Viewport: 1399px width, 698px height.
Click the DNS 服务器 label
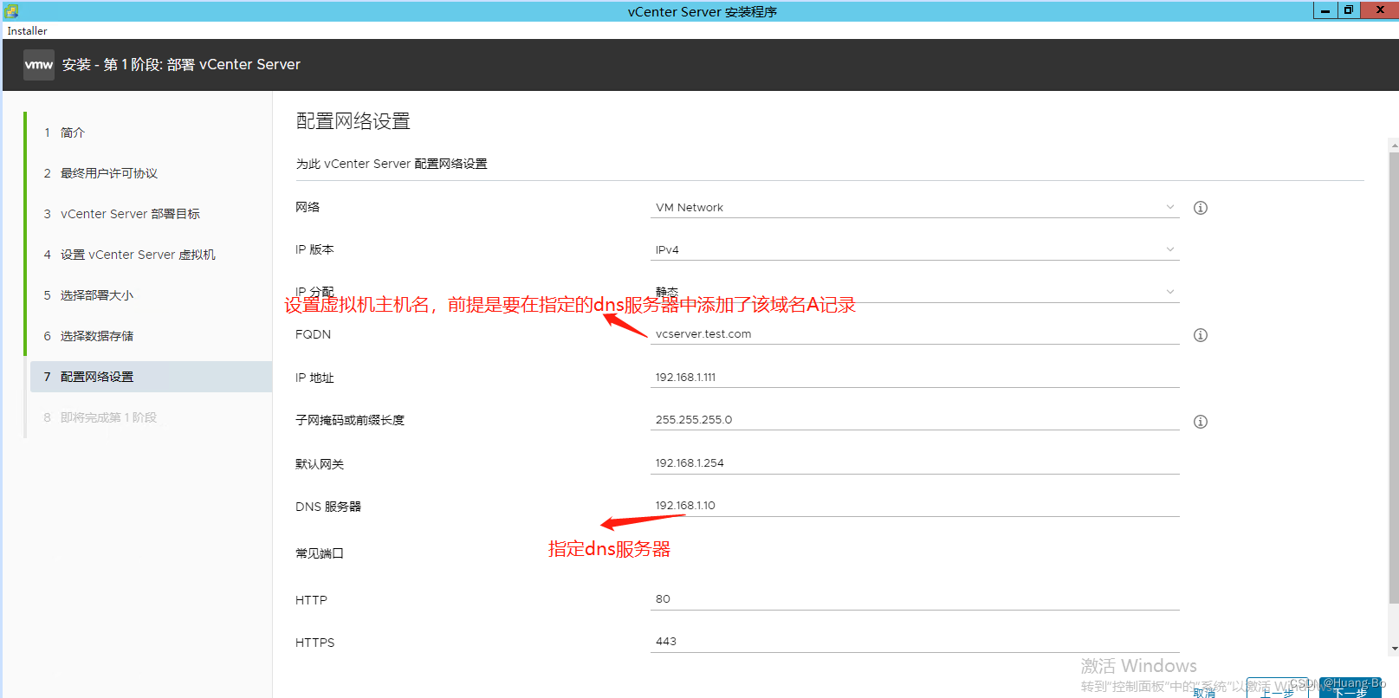(x=328, y=507)
